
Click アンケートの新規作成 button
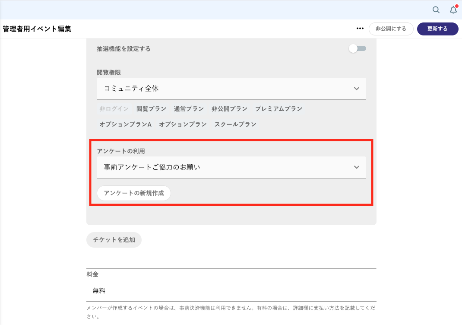click(134, 193)
